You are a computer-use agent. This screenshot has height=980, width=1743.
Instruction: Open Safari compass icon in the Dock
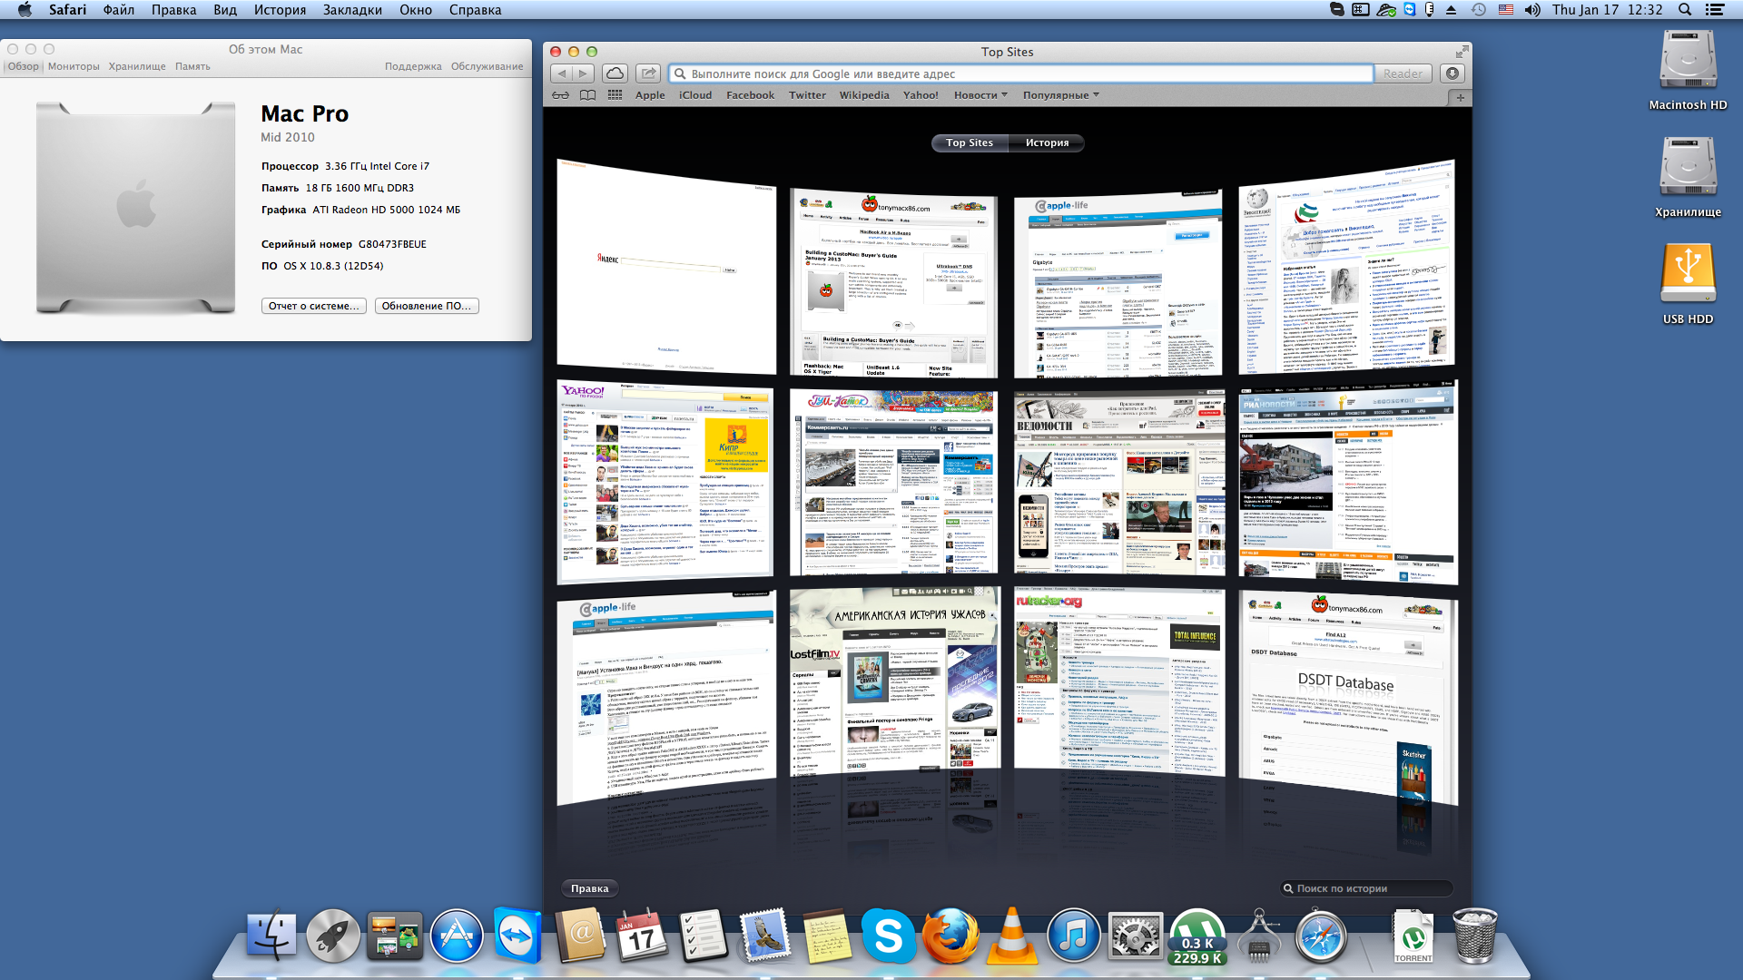click(x=1321, y=936)
